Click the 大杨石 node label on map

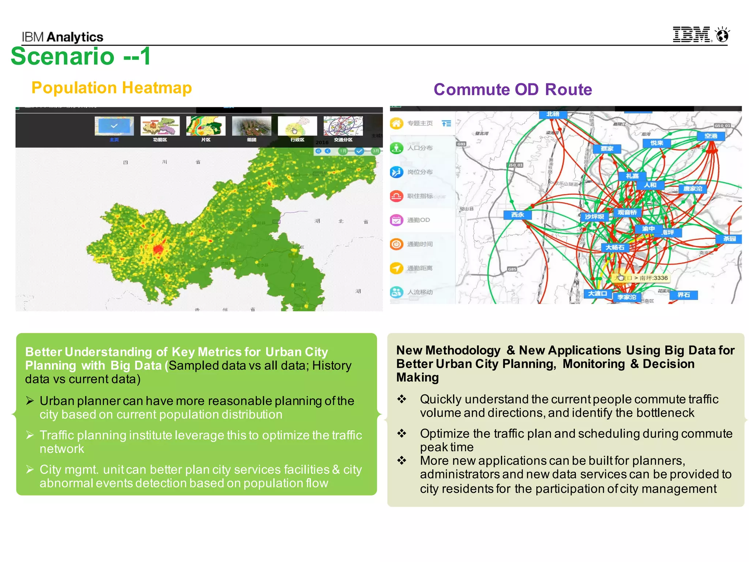click(x=615, y=248)
